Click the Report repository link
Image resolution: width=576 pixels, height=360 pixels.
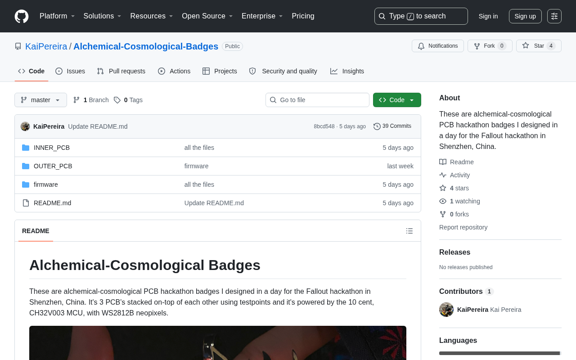463,227
